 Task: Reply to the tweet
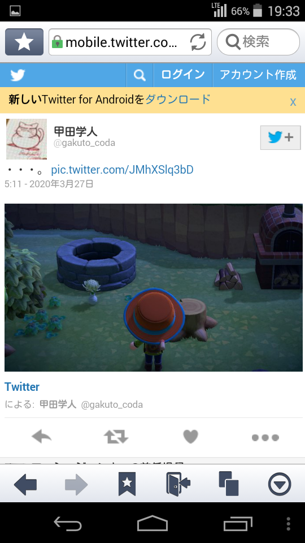[41, 437]
